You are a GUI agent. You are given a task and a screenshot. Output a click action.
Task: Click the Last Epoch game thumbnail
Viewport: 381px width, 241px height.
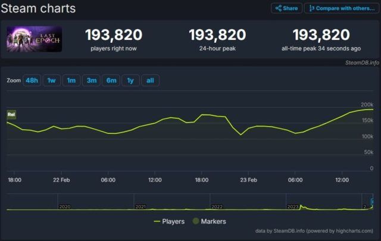(x=35, y=39)
